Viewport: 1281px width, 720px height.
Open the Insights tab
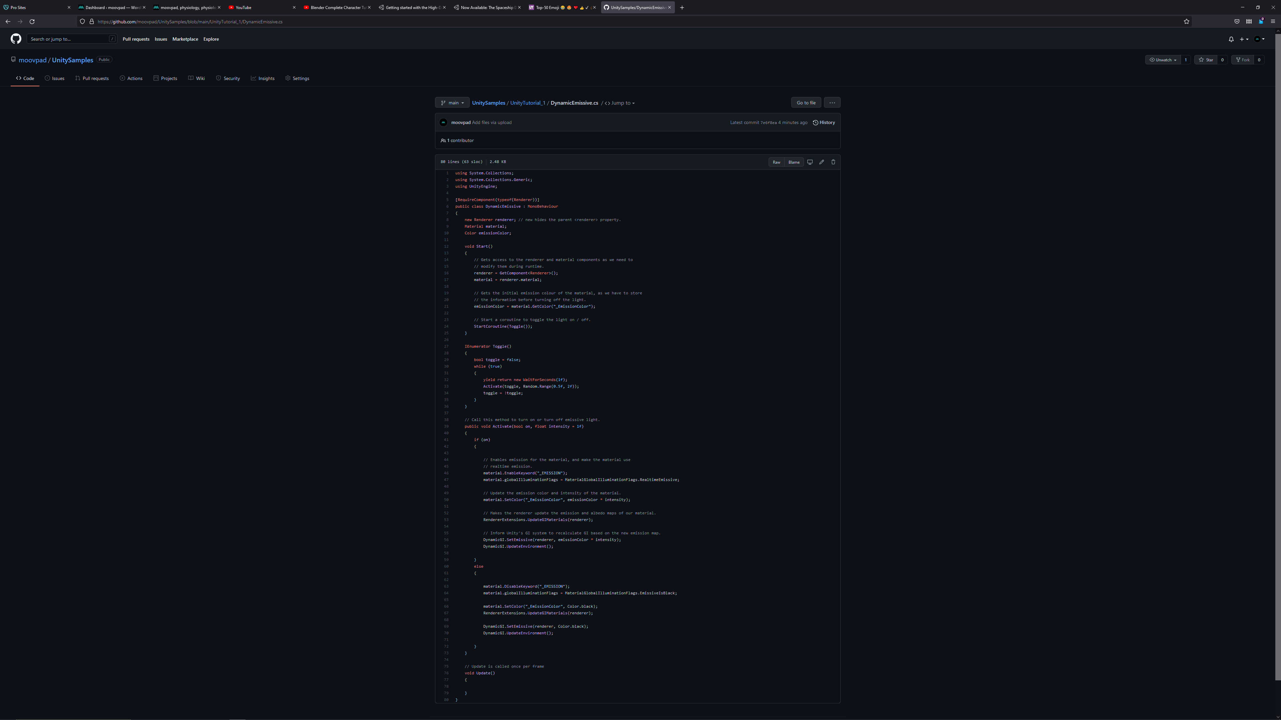click(263, 79)
